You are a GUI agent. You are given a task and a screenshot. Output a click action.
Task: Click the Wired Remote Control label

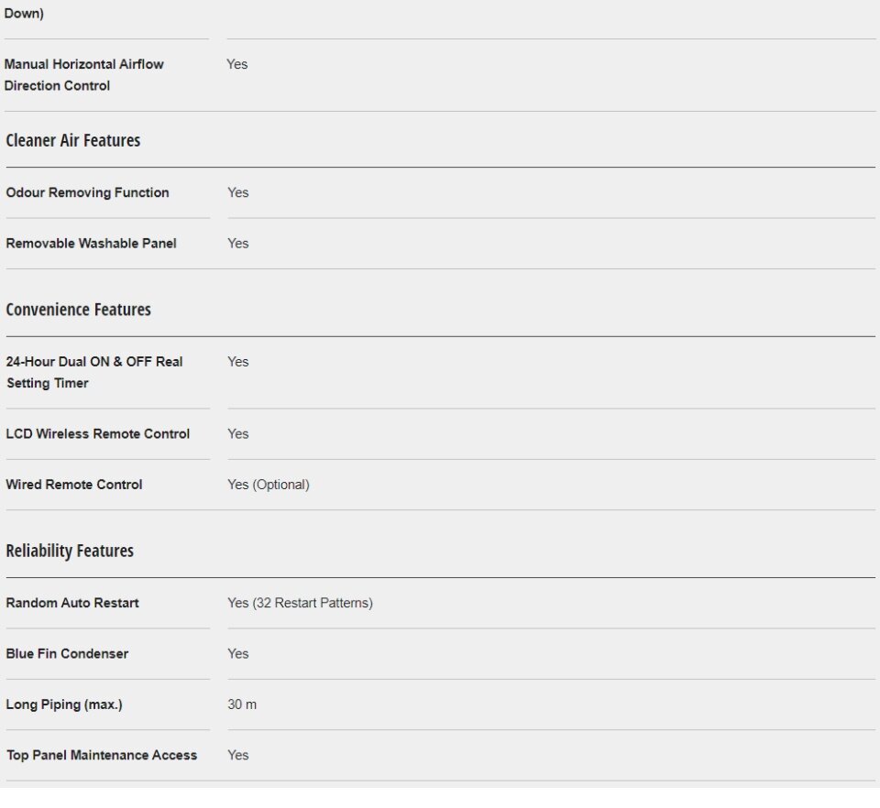[x=74, y=485]
